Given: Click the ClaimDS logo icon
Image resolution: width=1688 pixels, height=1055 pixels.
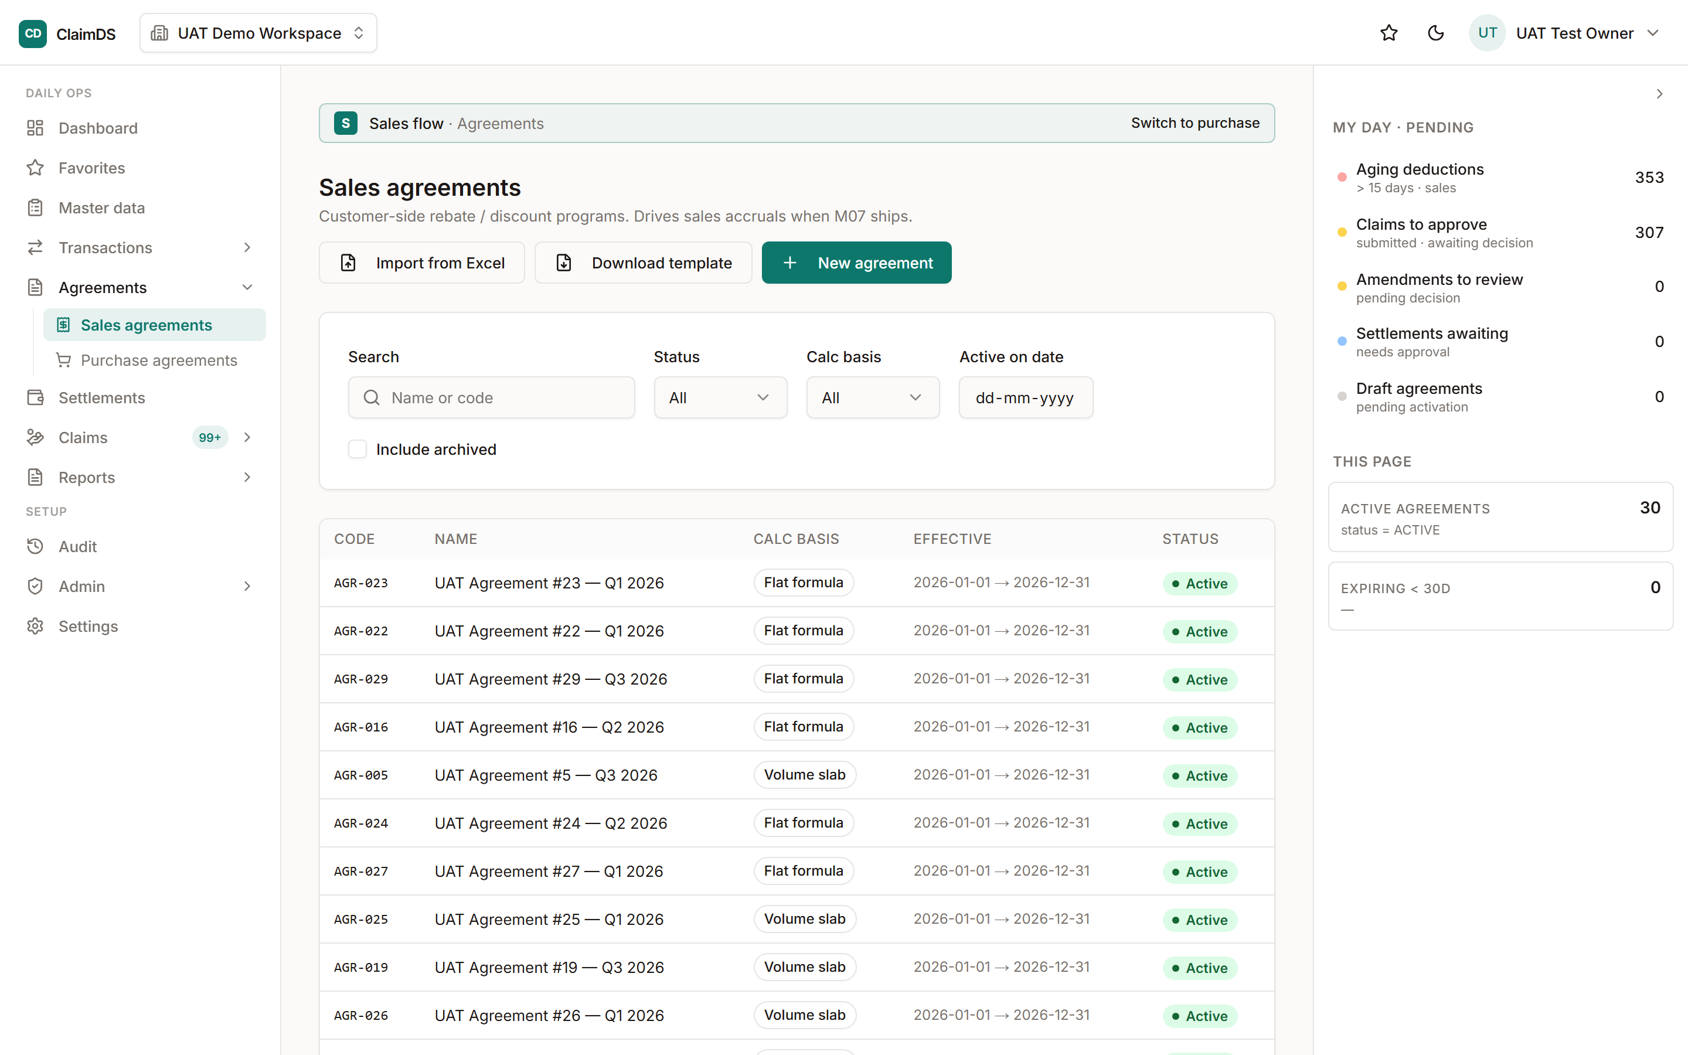Looking at the screenshot, I should [32, 33].
